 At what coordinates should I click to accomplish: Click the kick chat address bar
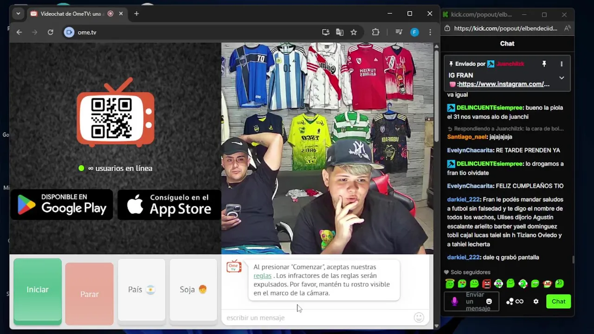(505, 28)
